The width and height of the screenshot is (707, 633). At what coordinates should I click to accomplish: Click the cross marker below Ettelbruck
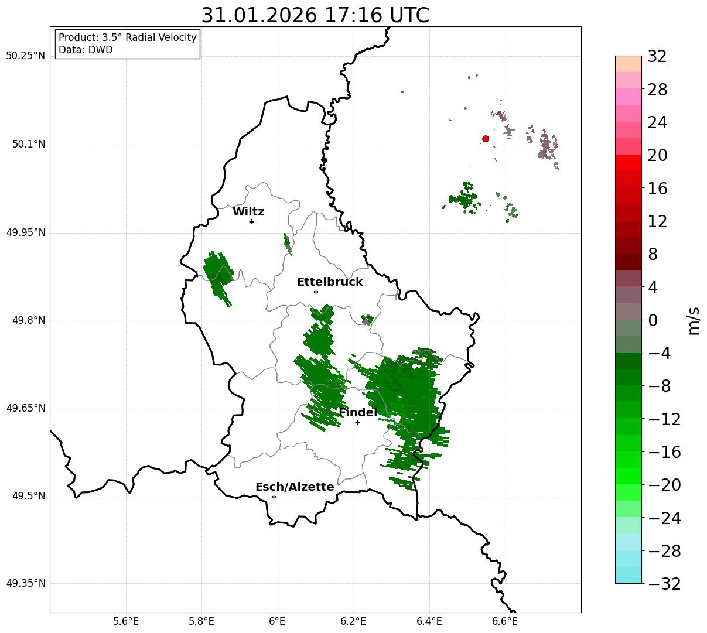click(316, 292)
